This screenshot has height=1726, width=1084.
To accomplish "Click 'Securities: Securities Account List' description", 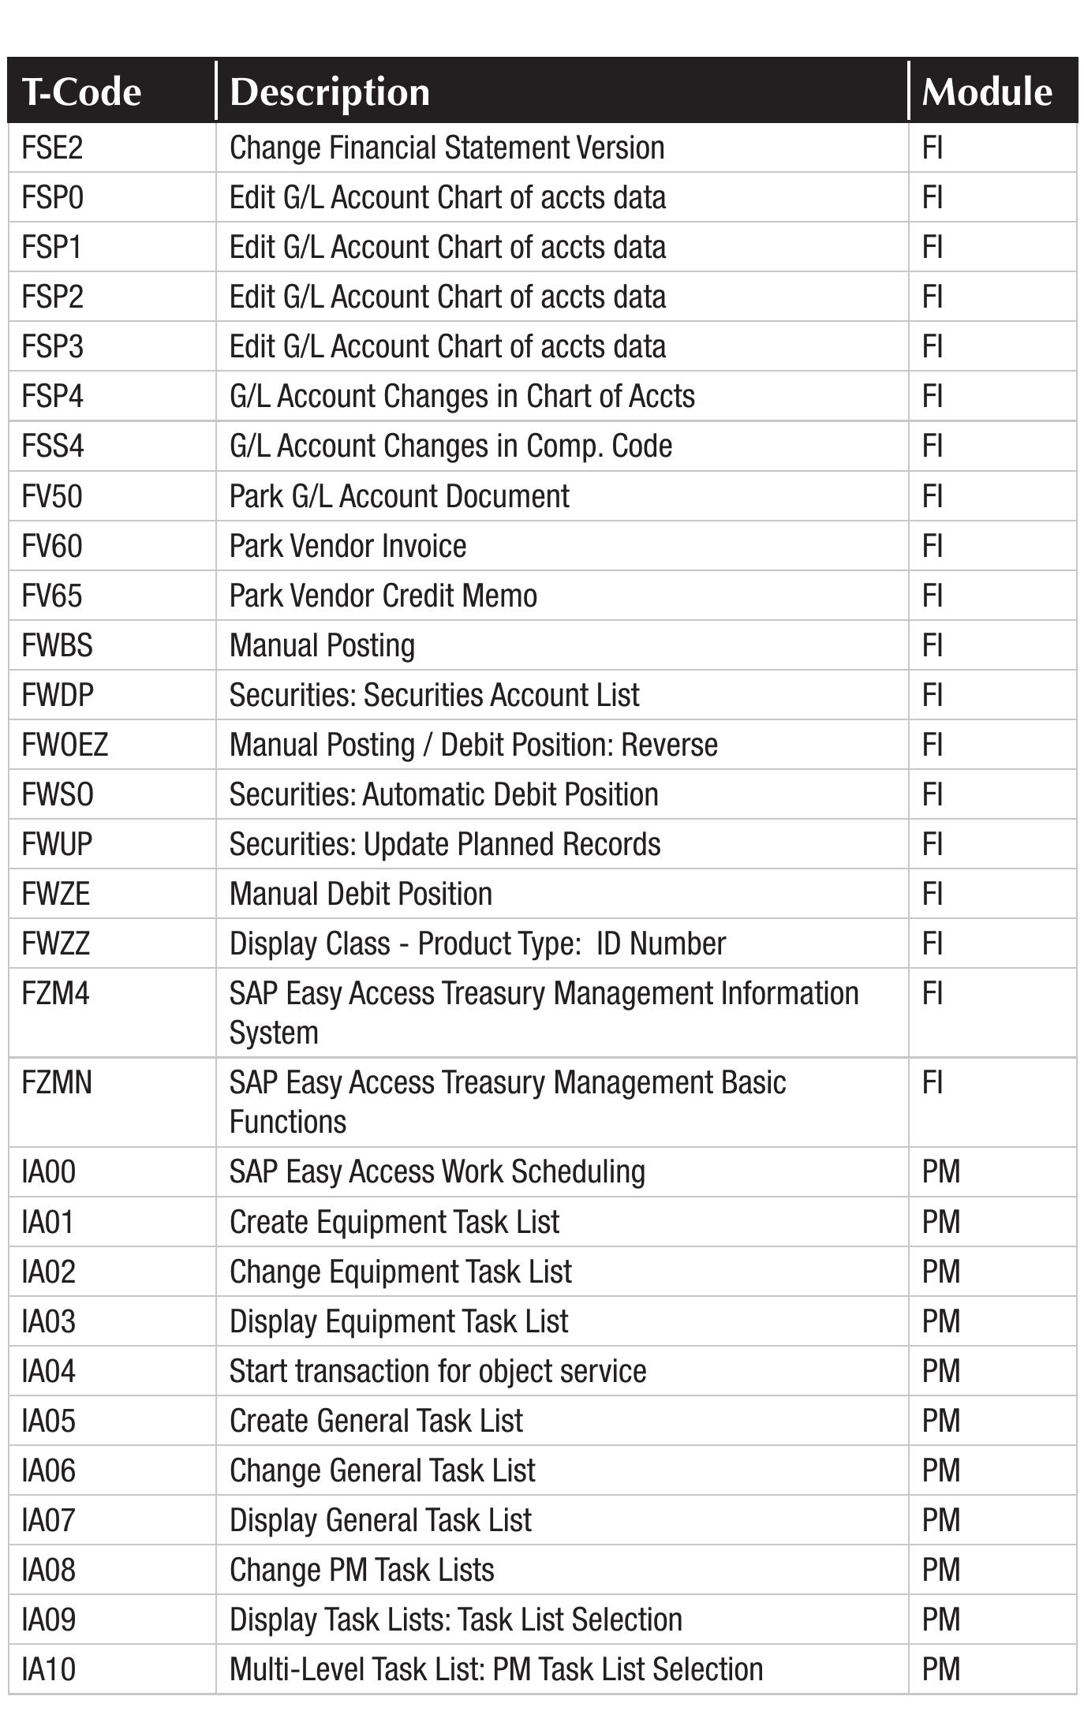I will pyautogui.click(x=435, y=695).
